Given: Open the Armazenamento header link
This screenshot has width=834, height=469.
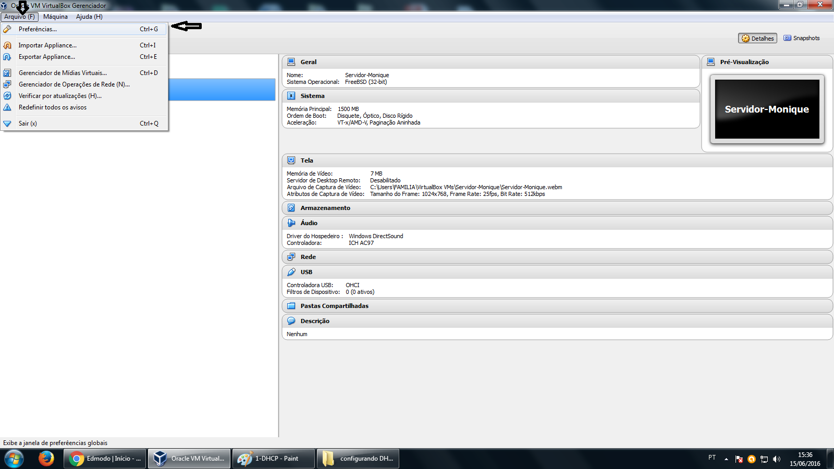Looking at the screenshot, I should point(325,208).
